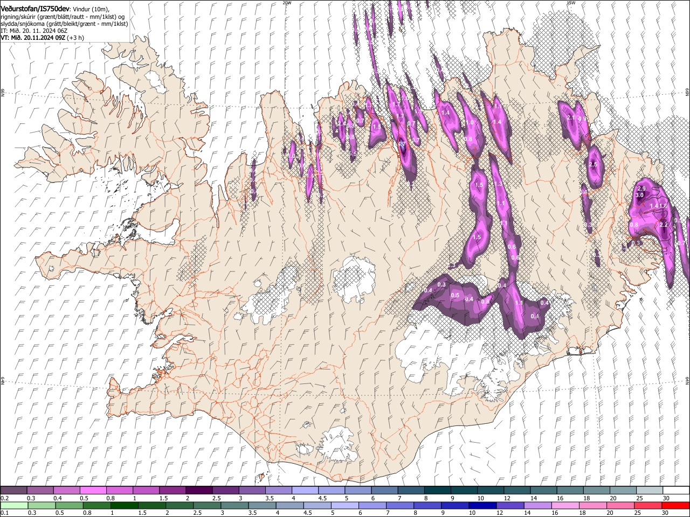Pick the 1.5 purple swatch in upper legend

172,490
